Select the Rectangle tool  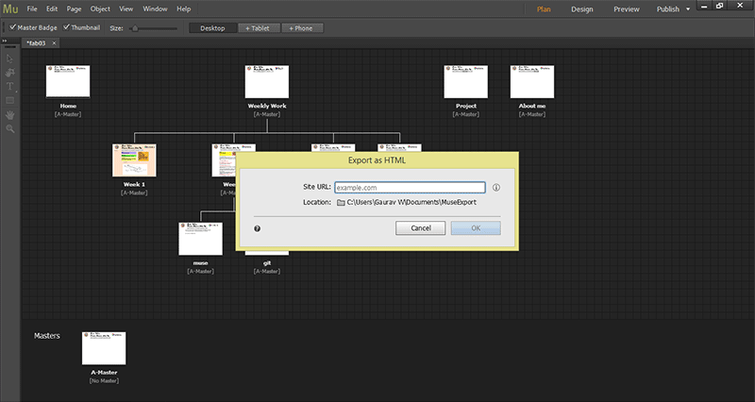click(x=9, y=101)
